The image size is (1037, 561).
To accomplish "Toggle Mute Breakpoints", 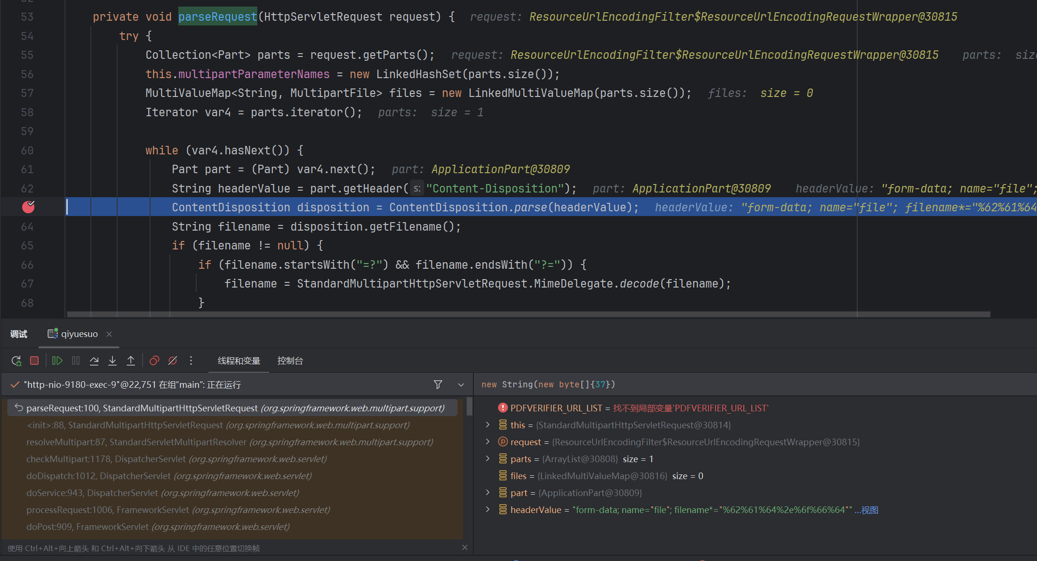I will (173, 361).
